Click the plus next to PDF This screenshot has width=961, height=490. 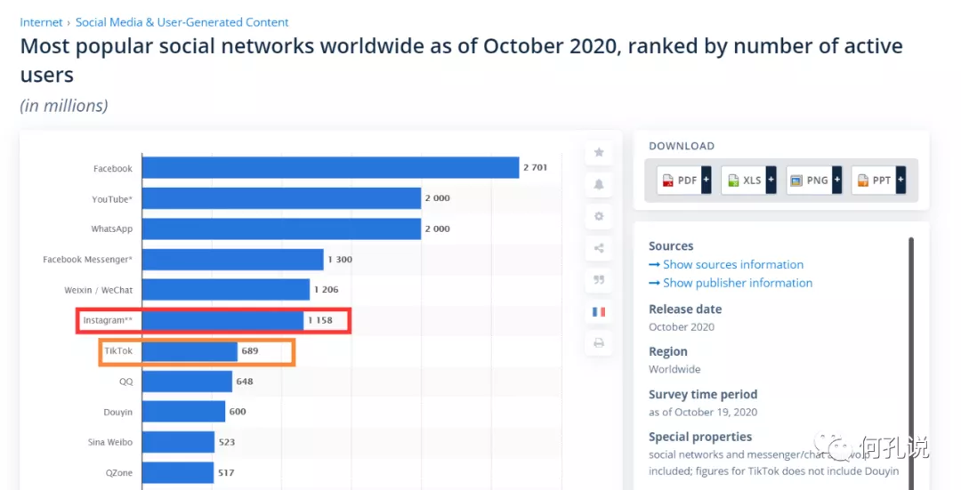706,180
